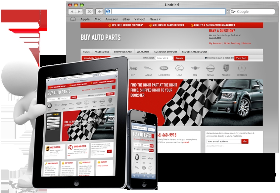Click the Google search magnifier icon
280x193 pixels.
[233, 12]
